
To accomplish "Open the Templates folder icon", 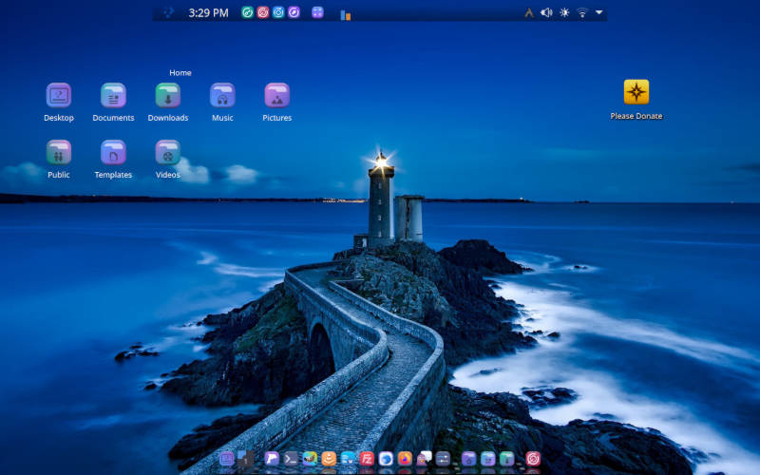I will (x=113, y=153).
